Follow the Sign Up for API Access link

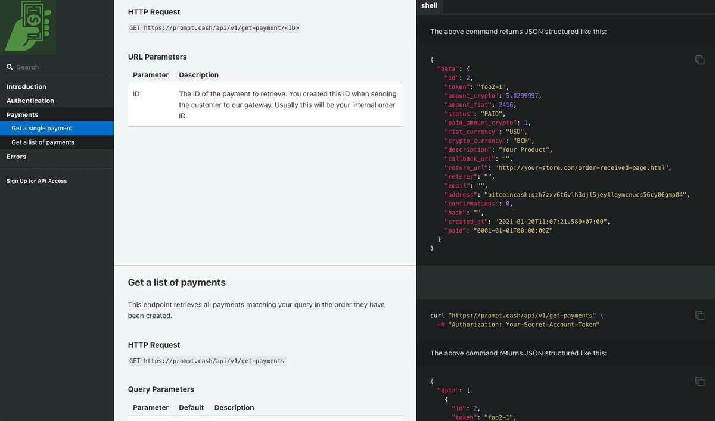36,181
